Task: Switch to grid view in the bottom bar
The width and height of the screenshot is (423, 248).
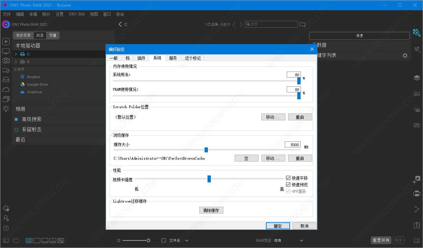Action: click(x=29, y=240)
